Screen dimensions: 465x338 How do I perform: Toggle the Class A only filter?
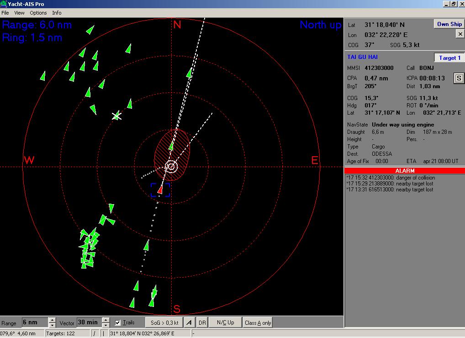tap(258, 322)
